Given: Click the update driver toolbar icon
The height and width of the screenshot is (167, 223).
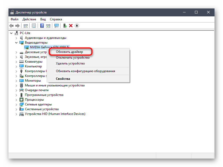Looking at the screenshot, I should (65, 26).
